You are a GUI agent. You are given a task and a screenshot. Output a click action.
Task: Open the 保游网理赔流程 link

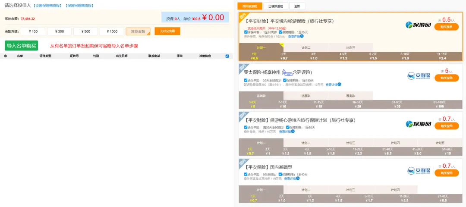point(79,6)
